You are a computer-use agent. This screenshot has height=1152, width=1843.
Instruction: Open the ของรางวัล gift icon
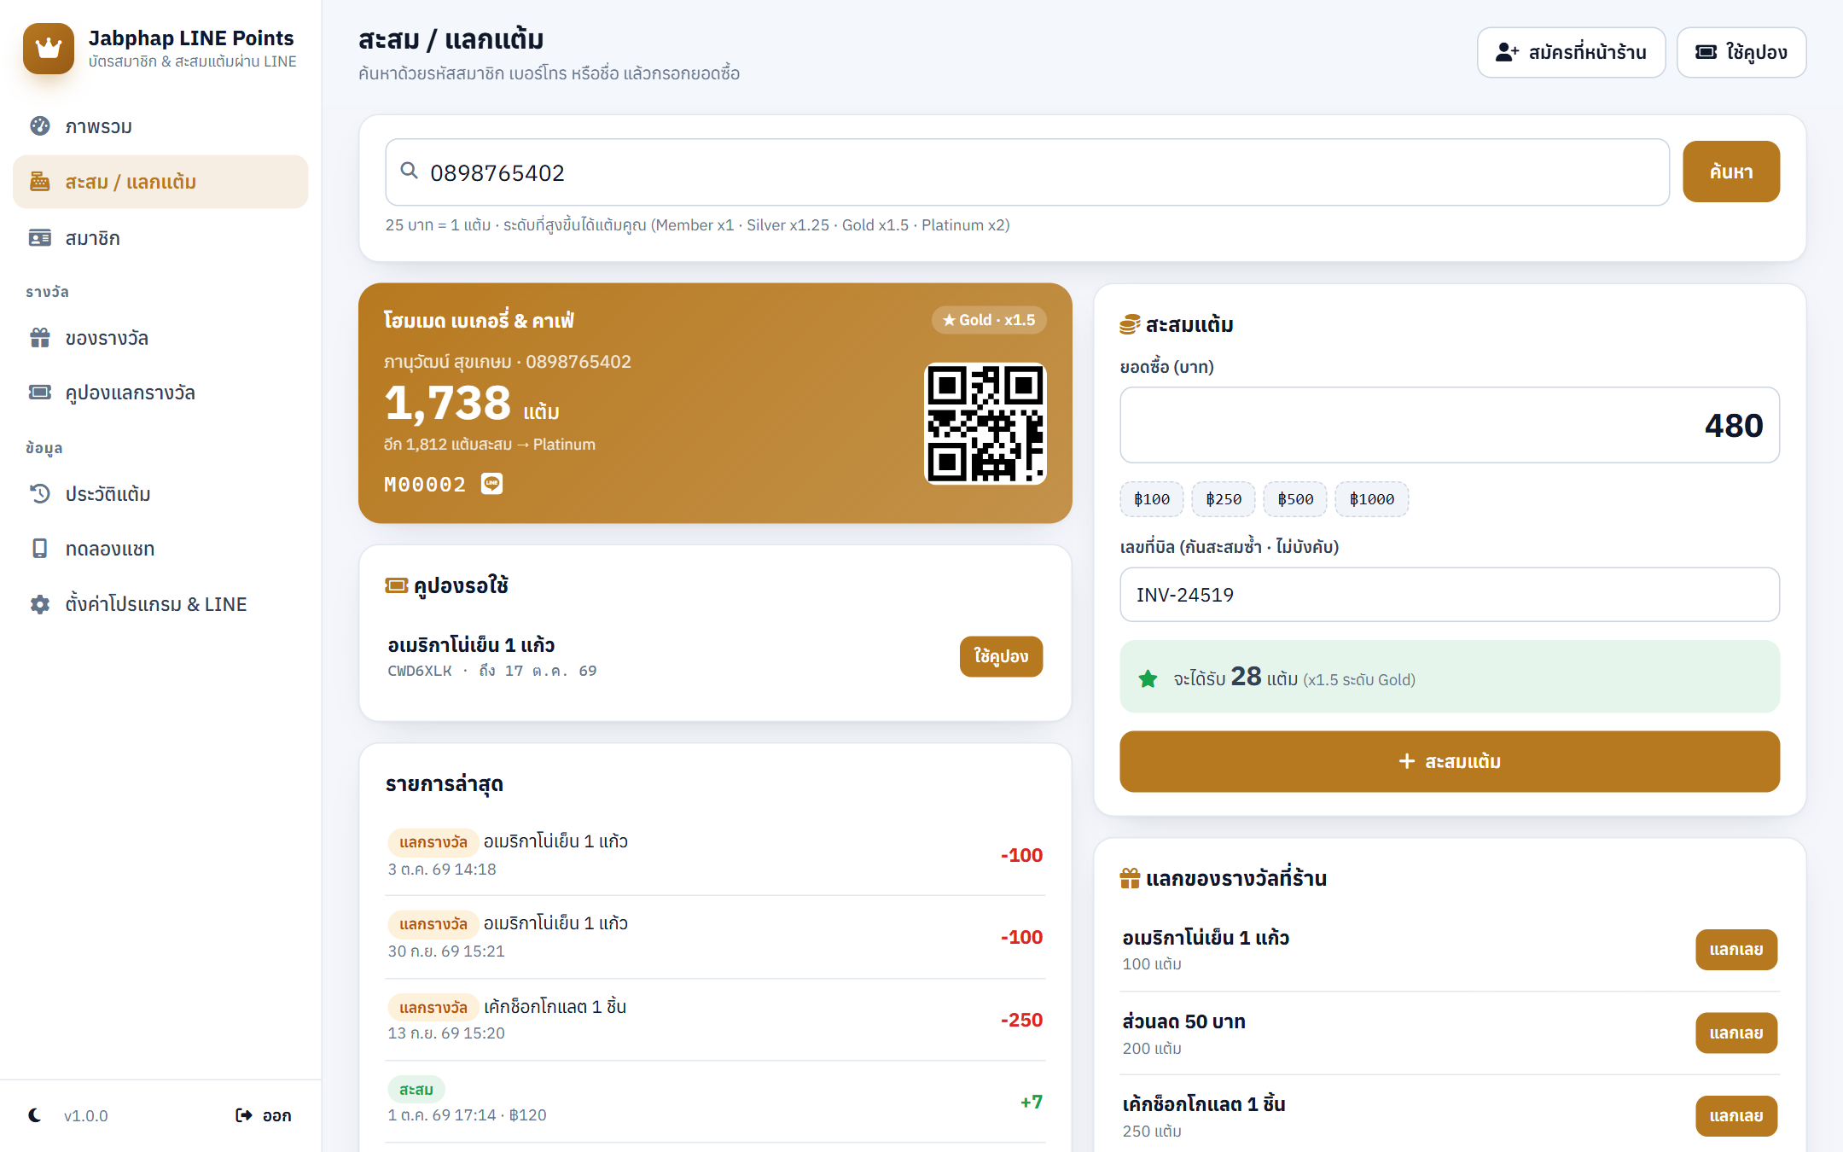pyautogui.click(x=40, y=338)
